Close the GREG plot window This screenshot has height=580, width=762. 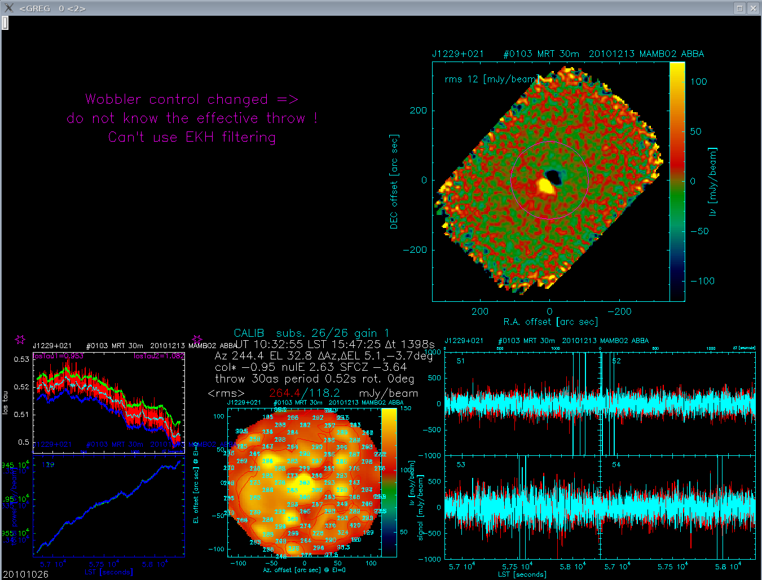[753, 8]
